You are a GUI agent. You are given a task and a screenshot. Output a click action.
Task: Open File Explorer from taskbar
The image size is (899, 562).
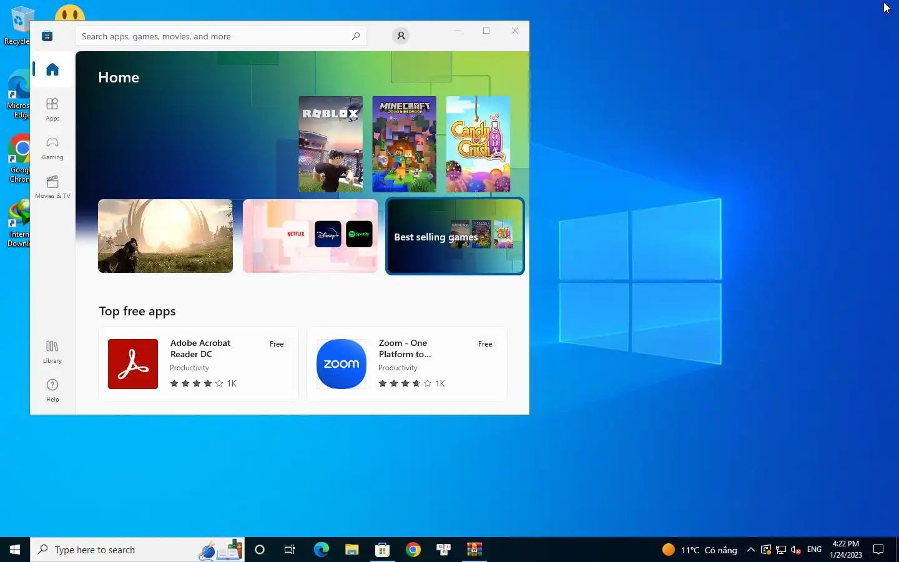(x=351, y=550)
